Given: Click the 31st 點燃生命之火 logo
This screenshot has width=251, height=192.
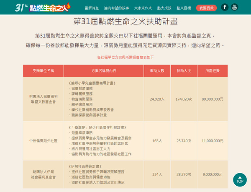Looking at the screenshot, I should [x=43, y=8].
